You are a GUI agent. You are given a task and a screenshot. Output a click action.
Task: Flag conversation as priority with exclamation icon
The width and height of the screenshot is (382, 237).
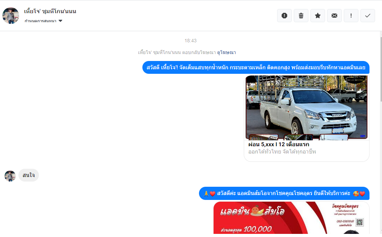pos(351,16)
